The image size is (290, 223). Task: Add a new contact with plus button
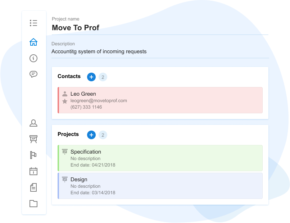click(x=91, y=77)
